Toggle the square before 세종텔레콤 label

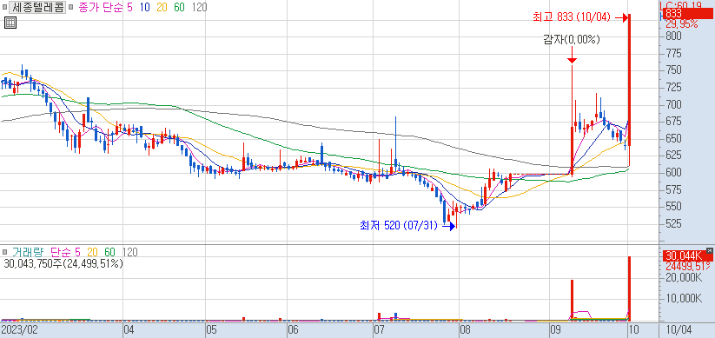click(x=4, y=8)
